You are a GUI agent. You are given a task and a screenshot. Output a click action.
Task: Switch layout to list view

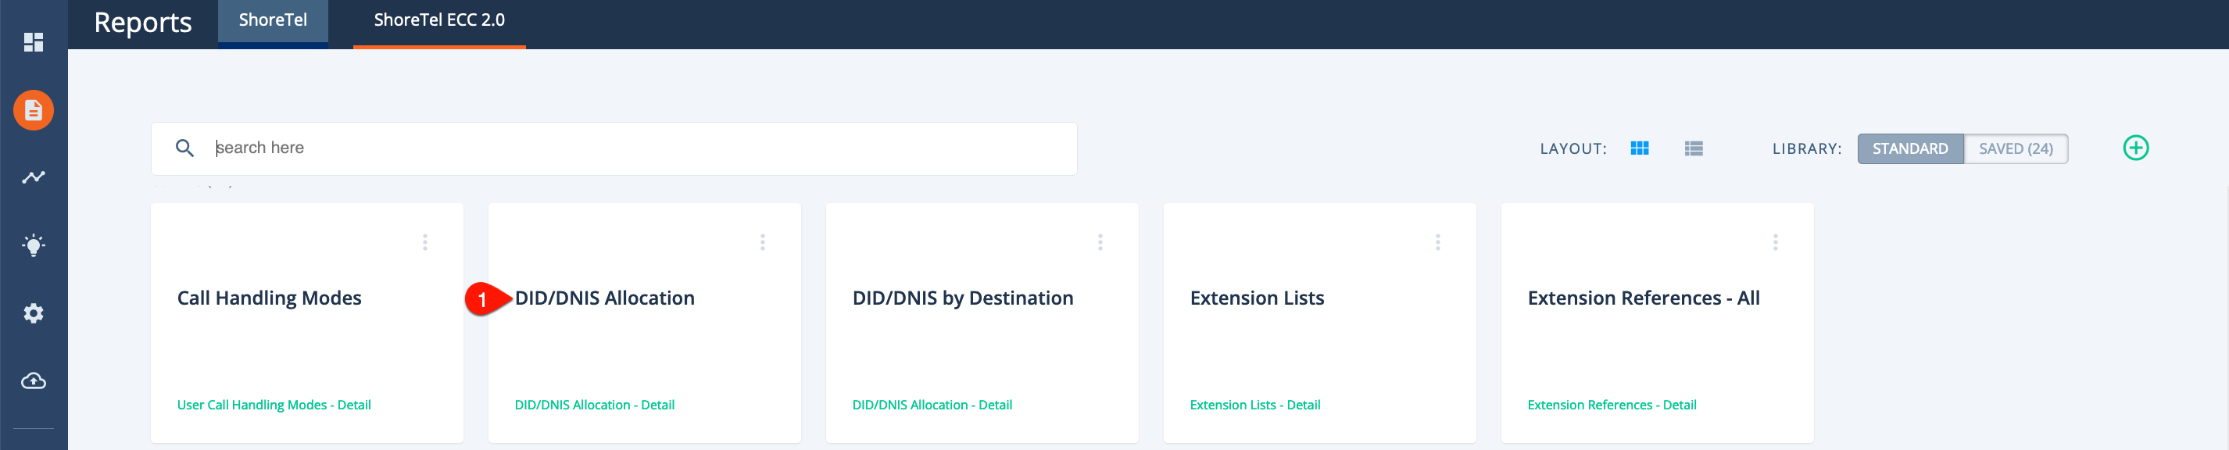click(x=1694, y=149)
